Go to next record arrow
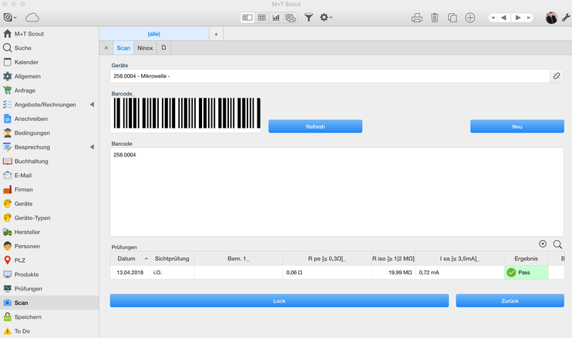Viewport: 572px width, 338px height. click(x=519, y=17)
